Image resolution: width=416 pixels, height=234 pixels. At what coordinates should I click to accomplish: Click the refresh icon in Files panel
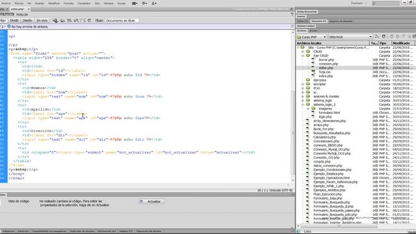383,36
